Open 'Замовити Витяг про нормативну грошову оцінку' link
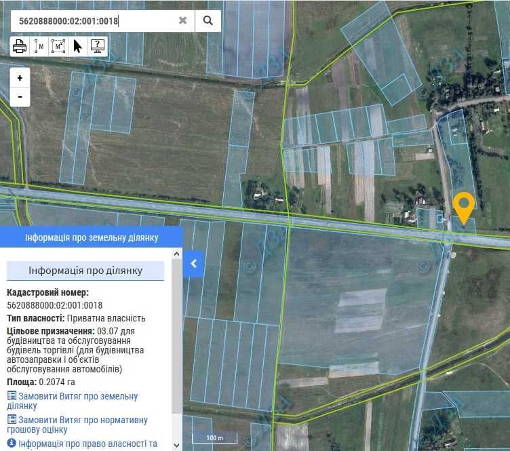The image size is (510, 451). 77,425
